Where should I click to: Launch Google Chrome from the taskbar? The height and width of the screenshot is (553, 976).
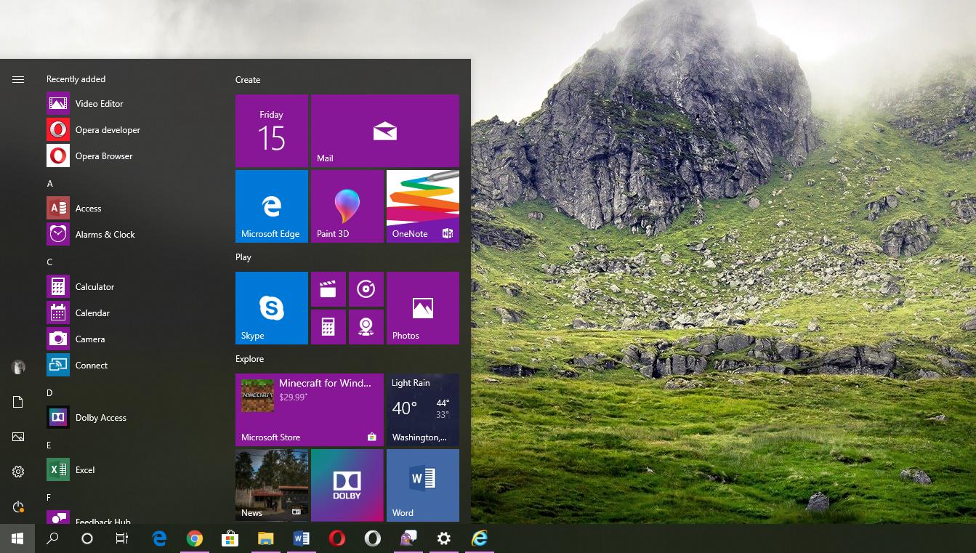(195, 538)
